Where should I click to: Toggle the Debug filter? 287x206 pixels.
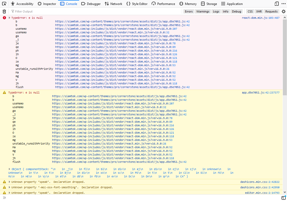[x=236, y=11]
